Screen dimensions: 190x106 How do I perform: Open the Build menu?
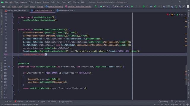53,2
